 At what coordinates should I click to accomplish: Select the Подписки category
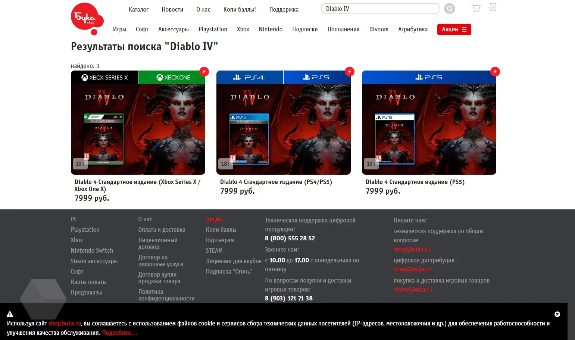pyautogui.click(x=305, y=29)
